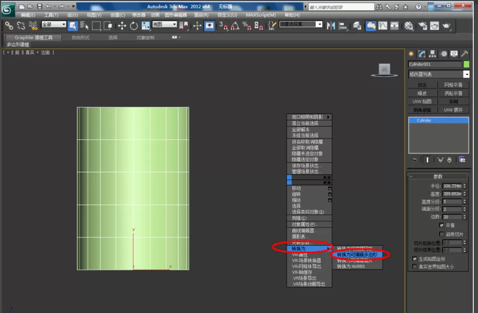Select the Rotate tool in toolbar
This screenshot has width=478, height=313.
click(x=133, y=26)
